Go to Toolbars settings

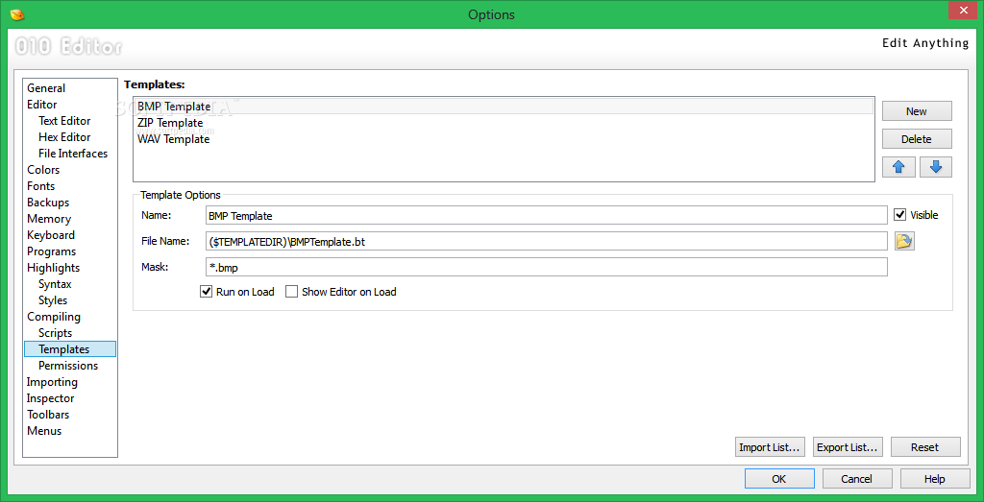click(48, 415)
